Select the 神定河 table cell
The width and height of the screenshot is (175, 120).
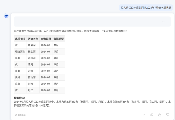click(33, 52)
